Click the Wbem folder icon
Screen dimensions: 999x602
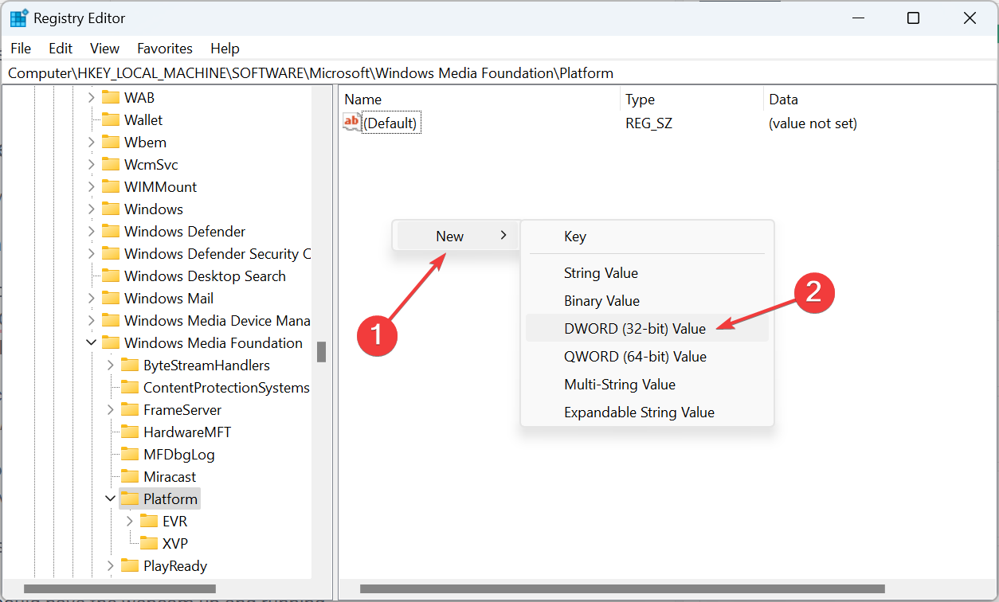click(111, 143)
